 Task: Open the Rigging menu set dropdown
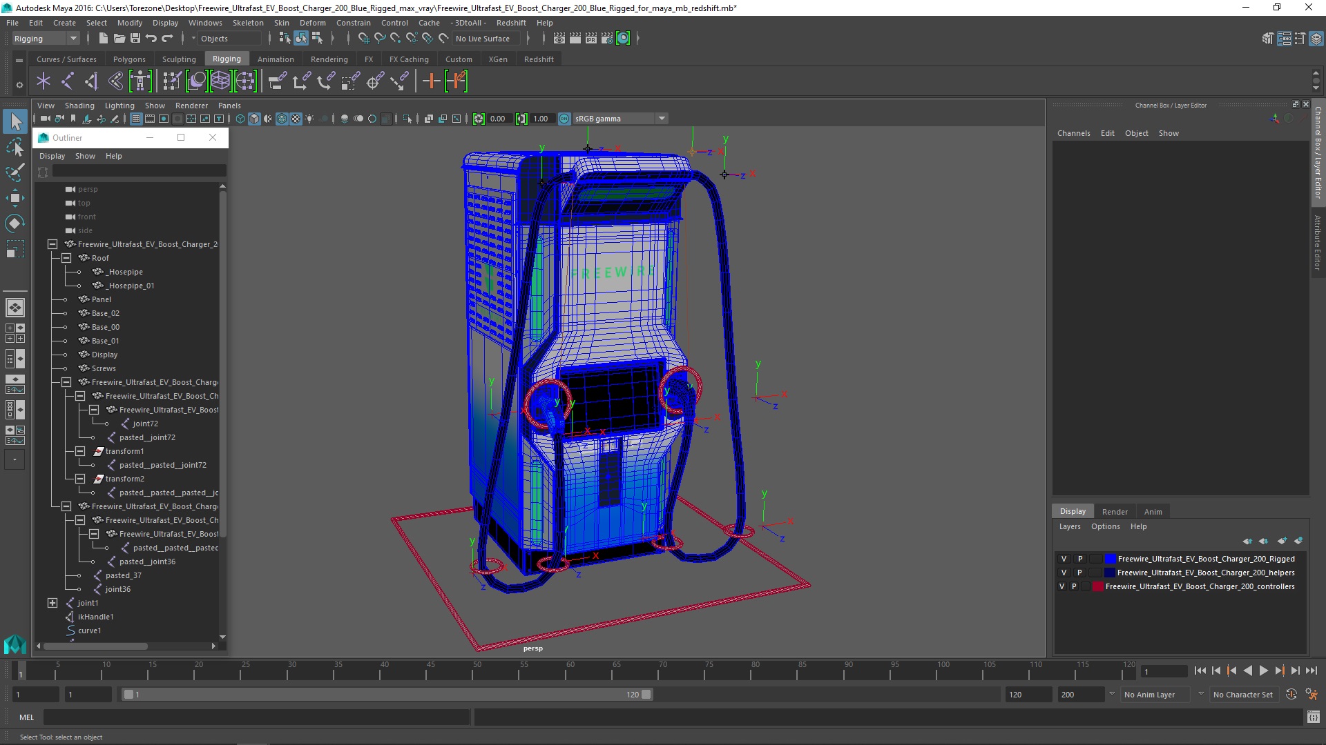click(x=46, y=39)
